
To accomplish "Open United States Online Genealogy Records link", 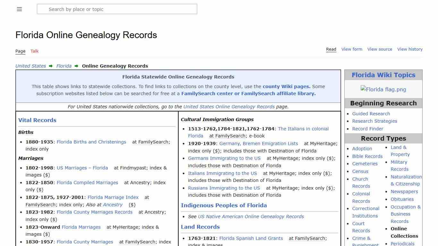I will coord(229,107).
